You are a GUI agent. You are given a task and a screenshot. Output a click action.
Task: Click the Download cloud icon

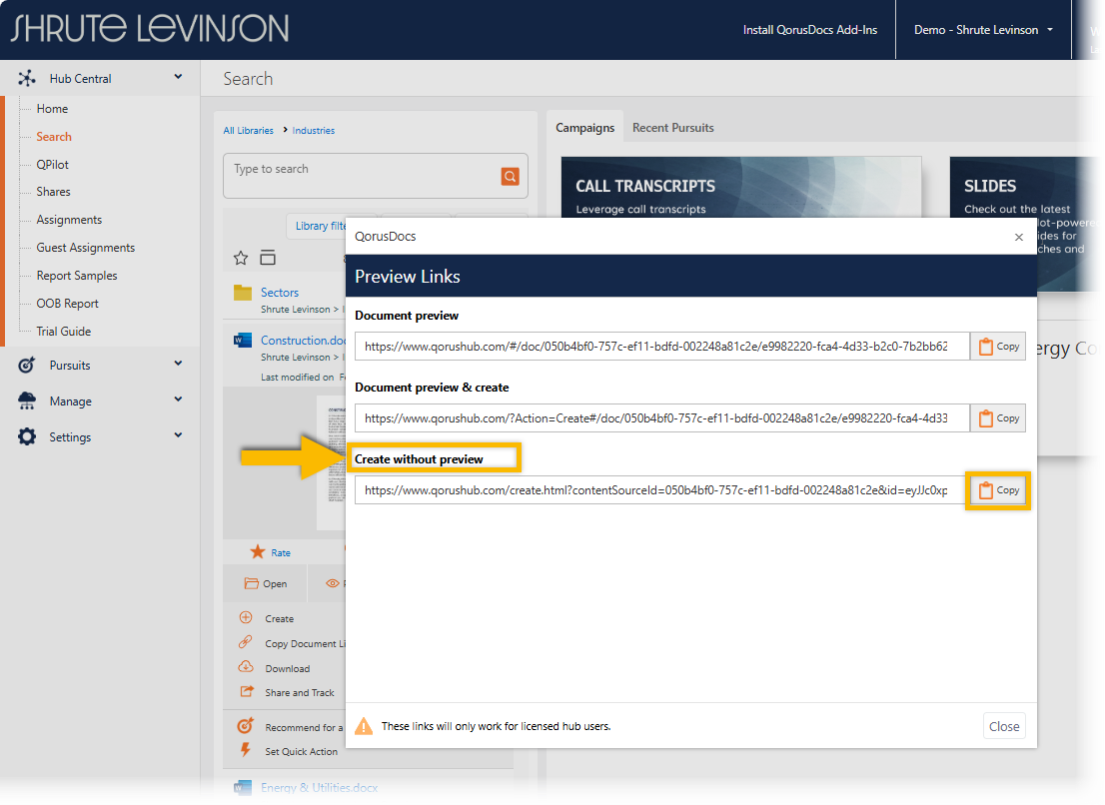pyautogui.click(x=246, y=668)
